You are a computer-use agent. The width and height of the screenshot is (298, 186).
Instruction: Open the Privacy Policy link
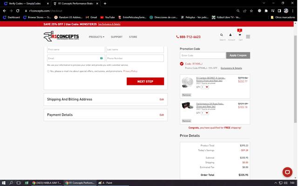(130, 71)
